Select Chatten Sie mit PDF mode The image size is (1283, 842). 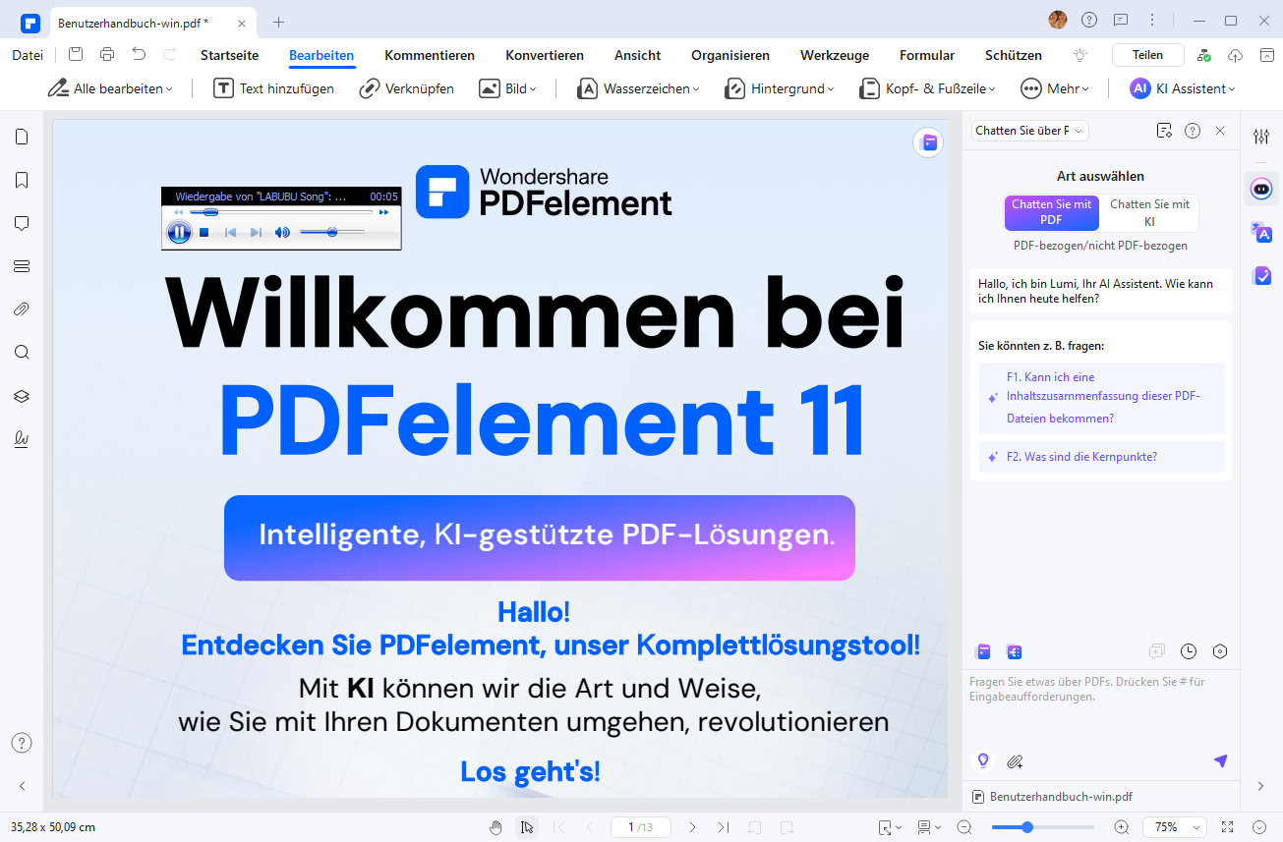tap(1051, 212)
